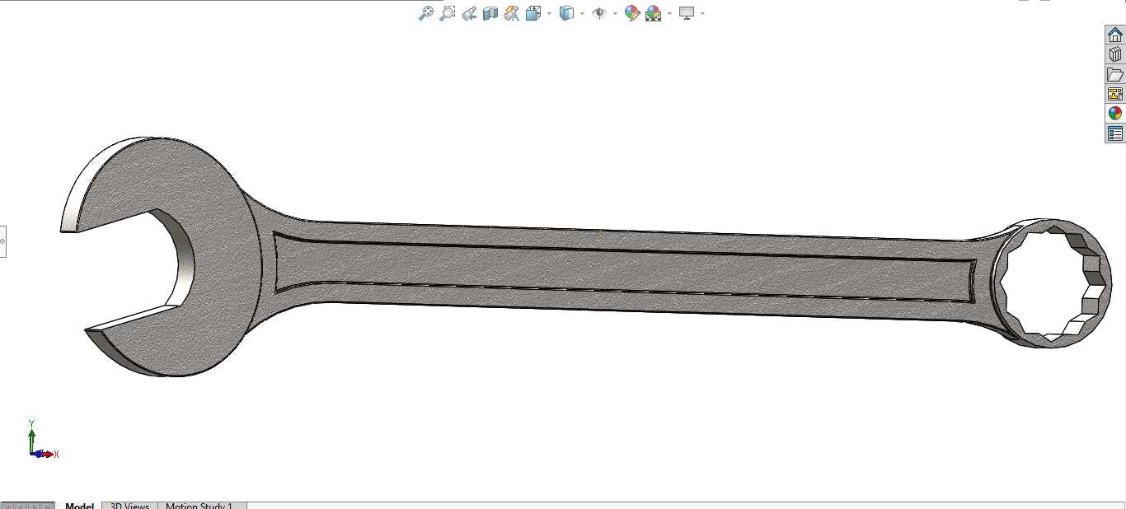The image size is (1126, 509).
Task: Click the View Orientation cube icon
Action: [x=533, y=13]
